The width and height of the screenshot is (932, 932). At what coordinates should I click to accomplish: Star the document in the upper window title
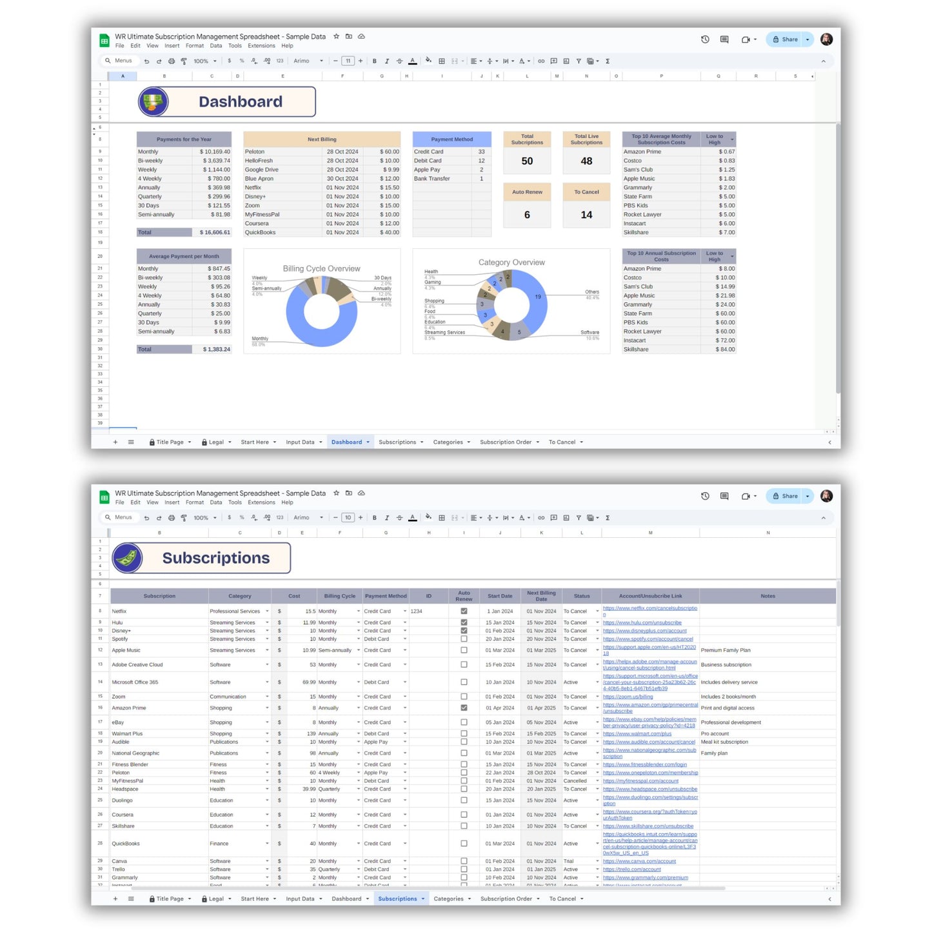point(336,37)
